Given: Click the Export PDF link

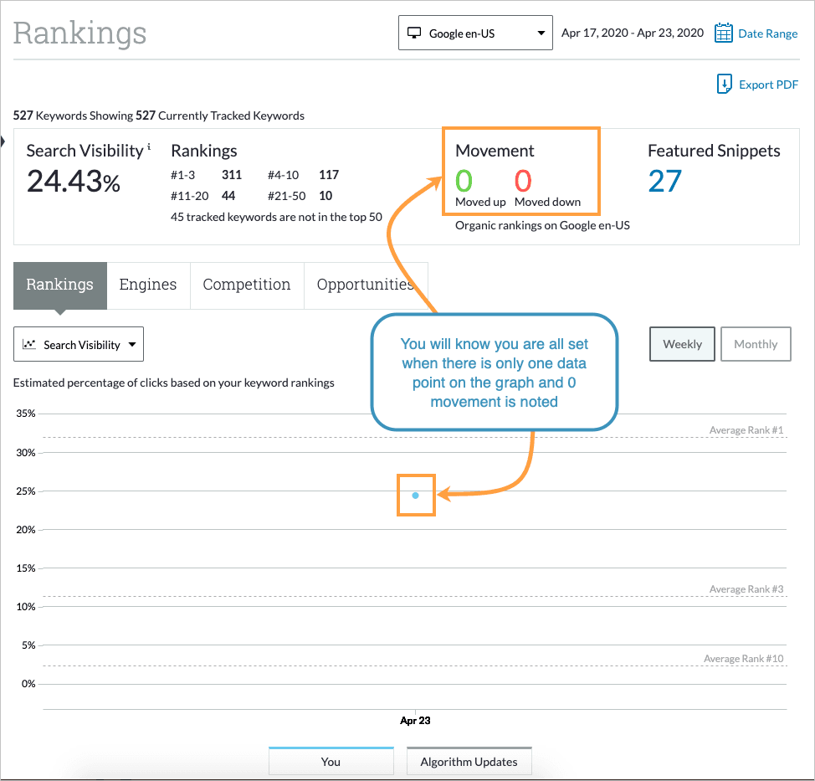Looking at the screenshot, I should coord(768,85).
